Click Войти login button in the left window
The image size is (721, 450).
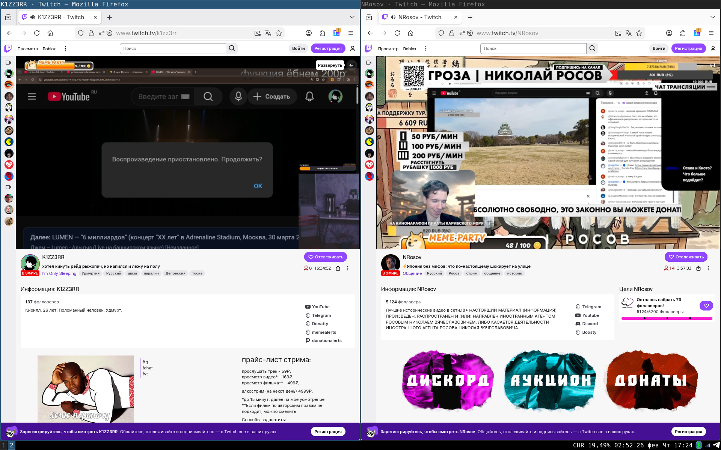[x=298, y=48]
